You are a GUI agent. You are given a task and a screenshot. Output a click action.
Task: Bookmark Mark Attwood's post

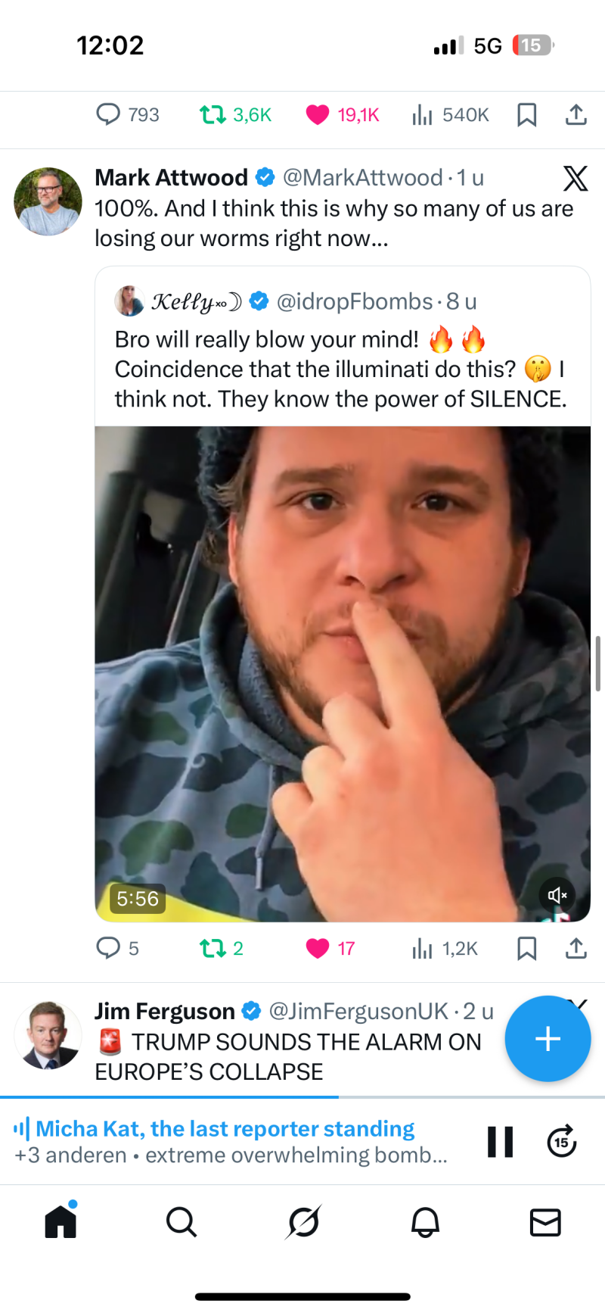[x=526, y=948]
